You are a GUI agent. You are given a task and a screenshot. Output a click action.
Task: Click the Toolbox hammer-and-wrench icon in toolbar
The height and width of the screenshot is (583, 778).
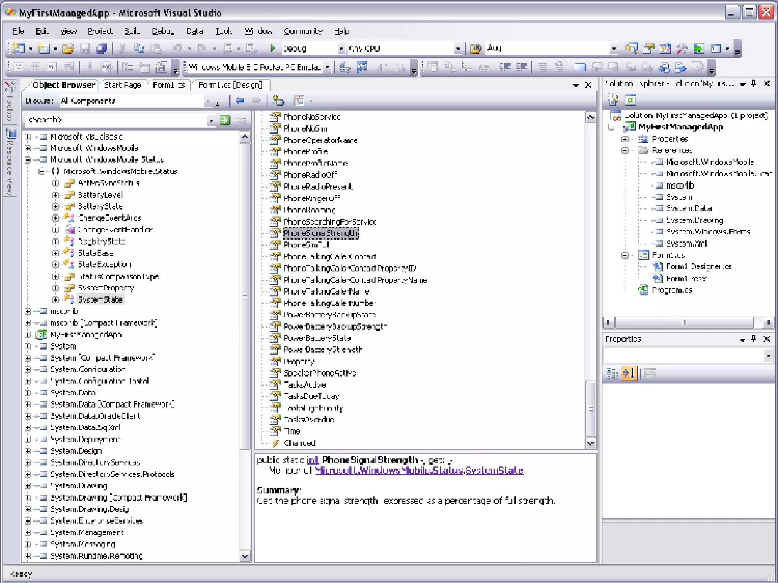click(682, 48)
